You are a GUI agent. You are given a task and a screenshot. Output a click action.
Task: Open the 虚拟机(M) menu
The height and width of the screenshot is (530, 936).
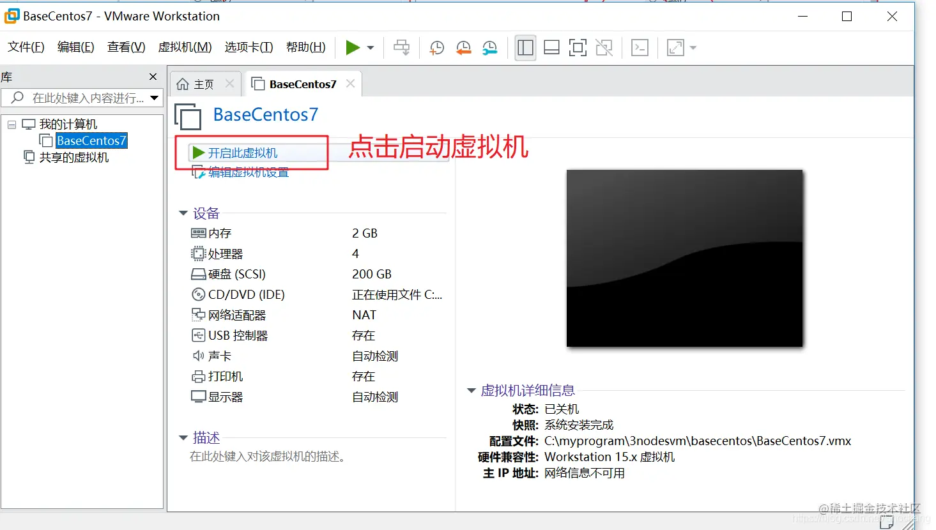click(185, 47)
